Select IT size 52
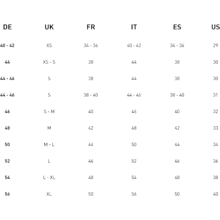220x220 pixels. click(x=134, y=161)
